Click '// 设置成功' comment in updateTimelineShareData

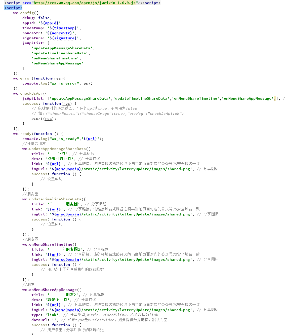[51, 224]
